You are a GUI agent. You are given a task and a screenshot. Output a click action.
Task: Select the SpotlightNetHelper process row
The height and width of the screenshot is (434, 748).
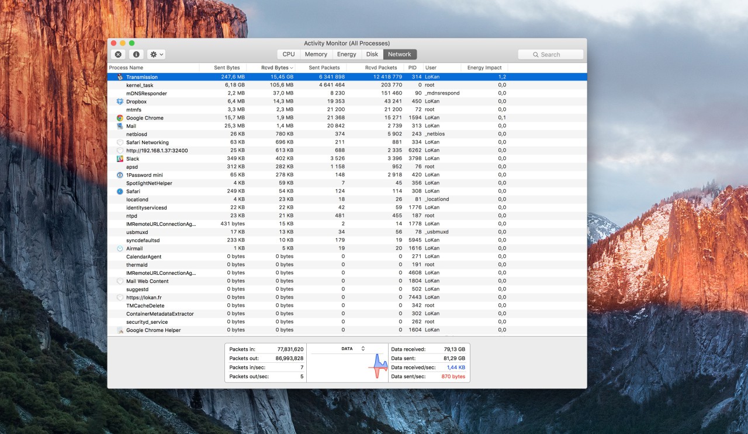click(347, 183)
